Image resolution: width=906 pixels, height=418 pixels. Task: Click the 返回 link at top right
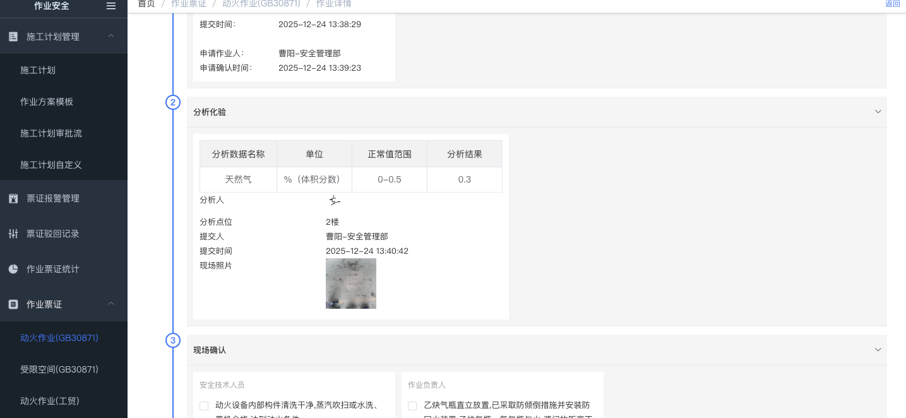click(x=892, y=4)
